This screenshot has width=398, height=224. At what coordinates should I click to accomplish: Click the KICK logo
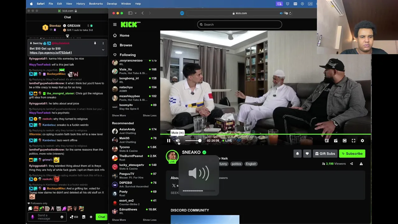[131, 25]
